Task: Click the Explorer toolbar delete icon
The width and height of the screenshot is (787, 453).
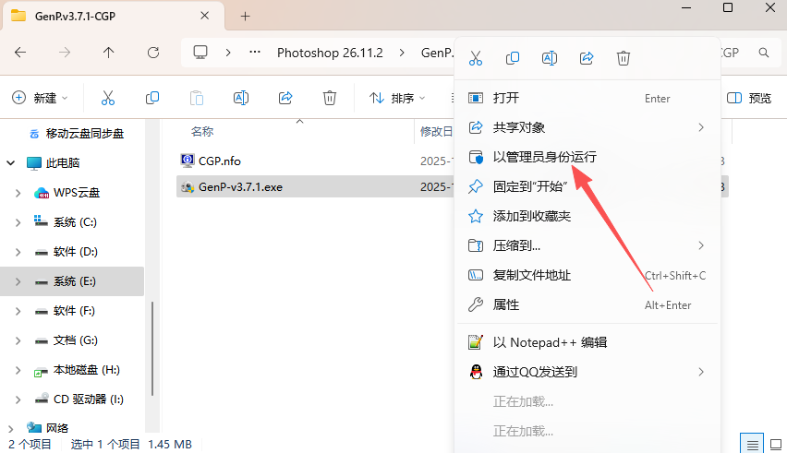Action: click(x=329, y=98)
